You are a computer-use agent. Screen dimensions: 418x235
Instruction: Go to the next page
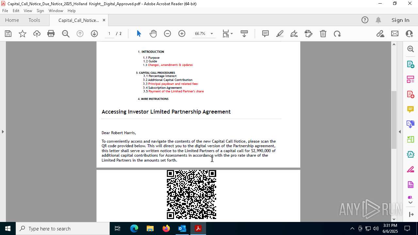pos(94,34)
